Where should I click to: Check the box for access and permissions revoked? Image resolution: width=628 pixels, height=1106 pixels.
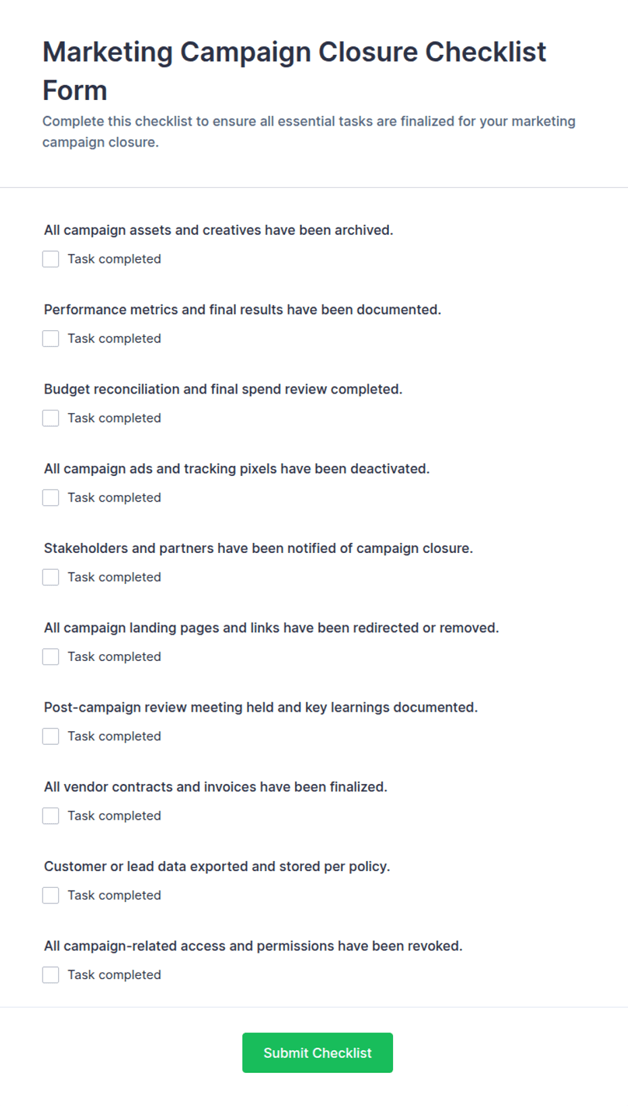(51, 976)
